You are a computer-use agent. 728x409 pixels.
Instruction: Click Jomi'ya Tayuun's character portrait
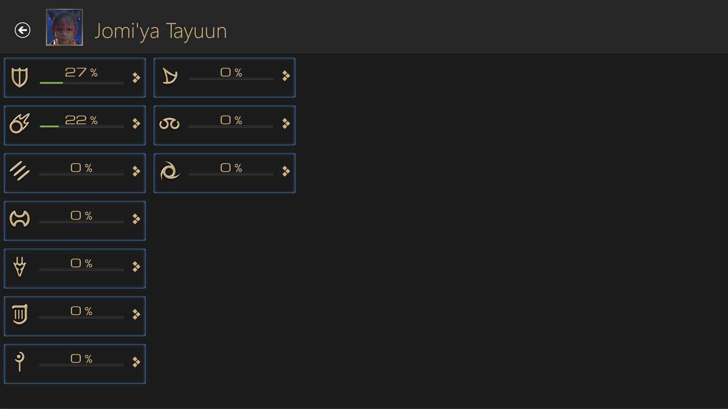[64, 27]
